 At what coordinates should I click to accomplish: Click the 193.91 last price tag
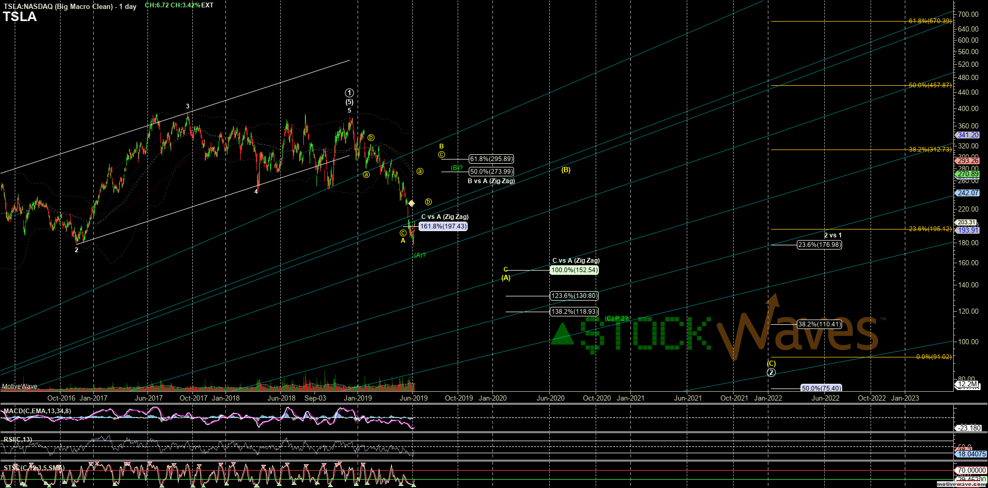(968, 231)
